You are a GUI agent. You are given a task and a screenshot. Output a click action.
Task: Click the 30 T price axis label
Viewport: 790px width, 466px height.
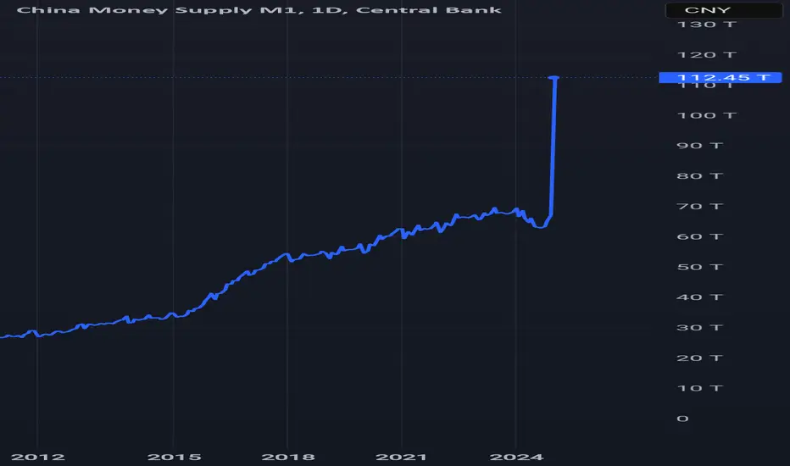[x=700, y=327]
